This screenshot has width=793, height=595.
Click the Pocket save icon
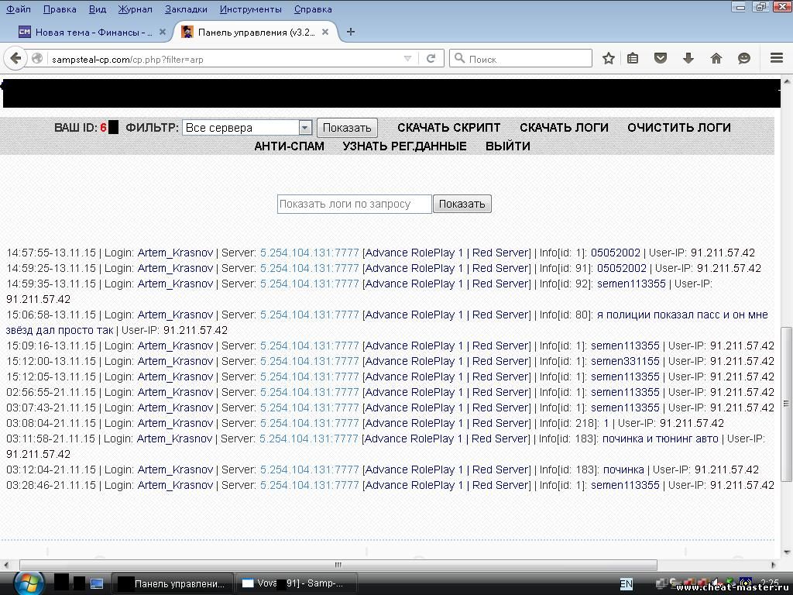point(661,58)
